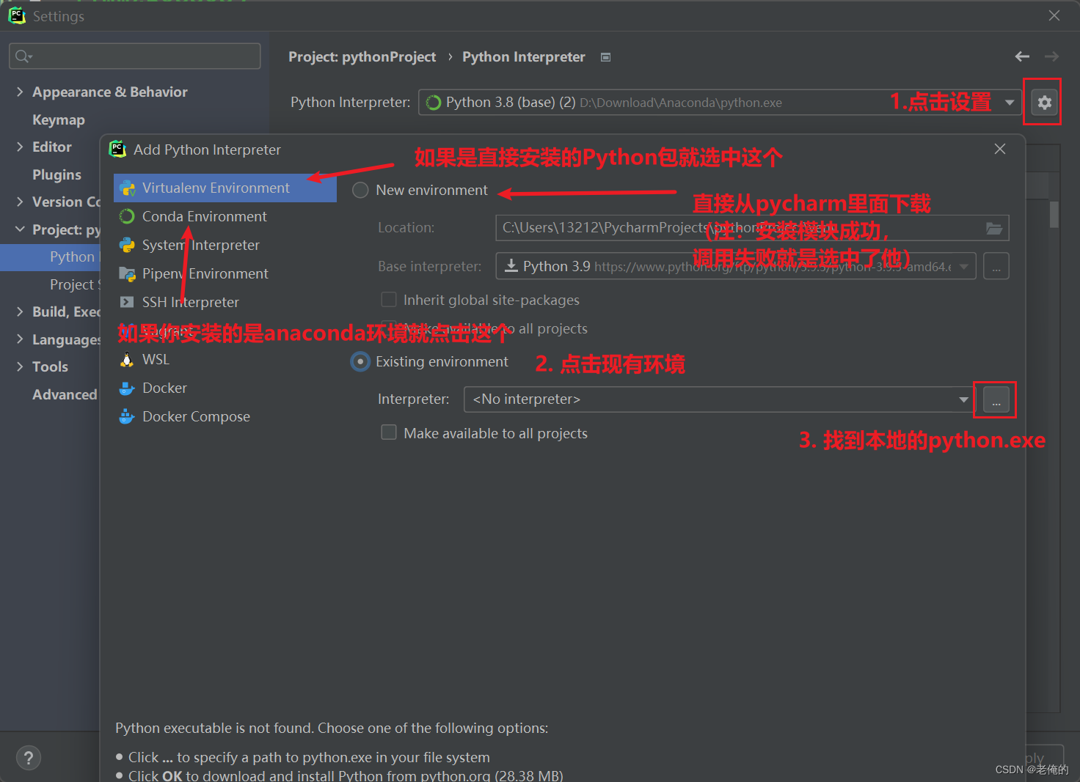The image size is (1080, 782).
Task: Click the browse ... button beside Interpreter
Action: pos(996,400)
